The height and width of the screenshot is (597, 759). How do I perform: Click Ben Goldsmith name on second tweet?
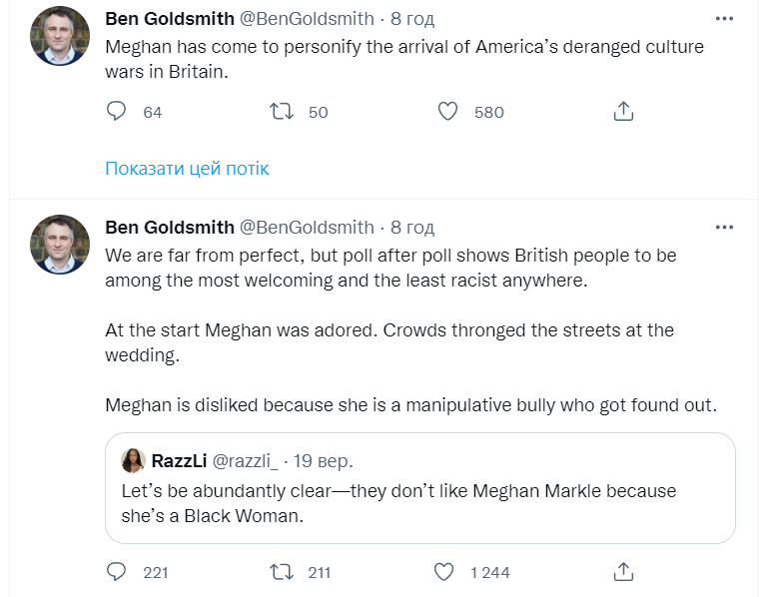169,228
